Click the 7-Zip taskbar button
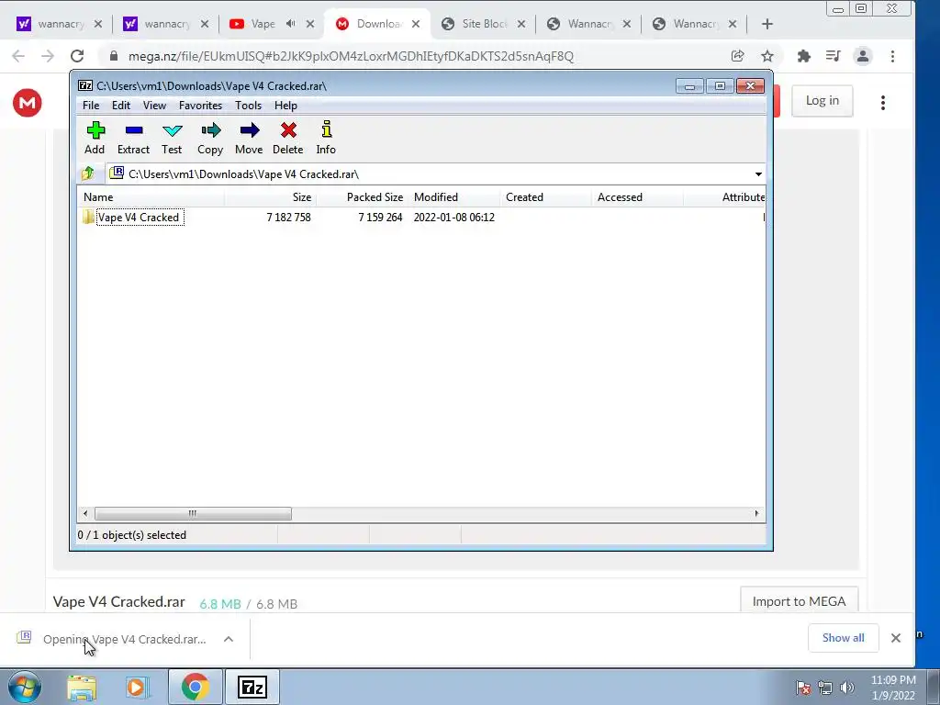The height and width of the screenshot is (705, 940). [252, 687]
